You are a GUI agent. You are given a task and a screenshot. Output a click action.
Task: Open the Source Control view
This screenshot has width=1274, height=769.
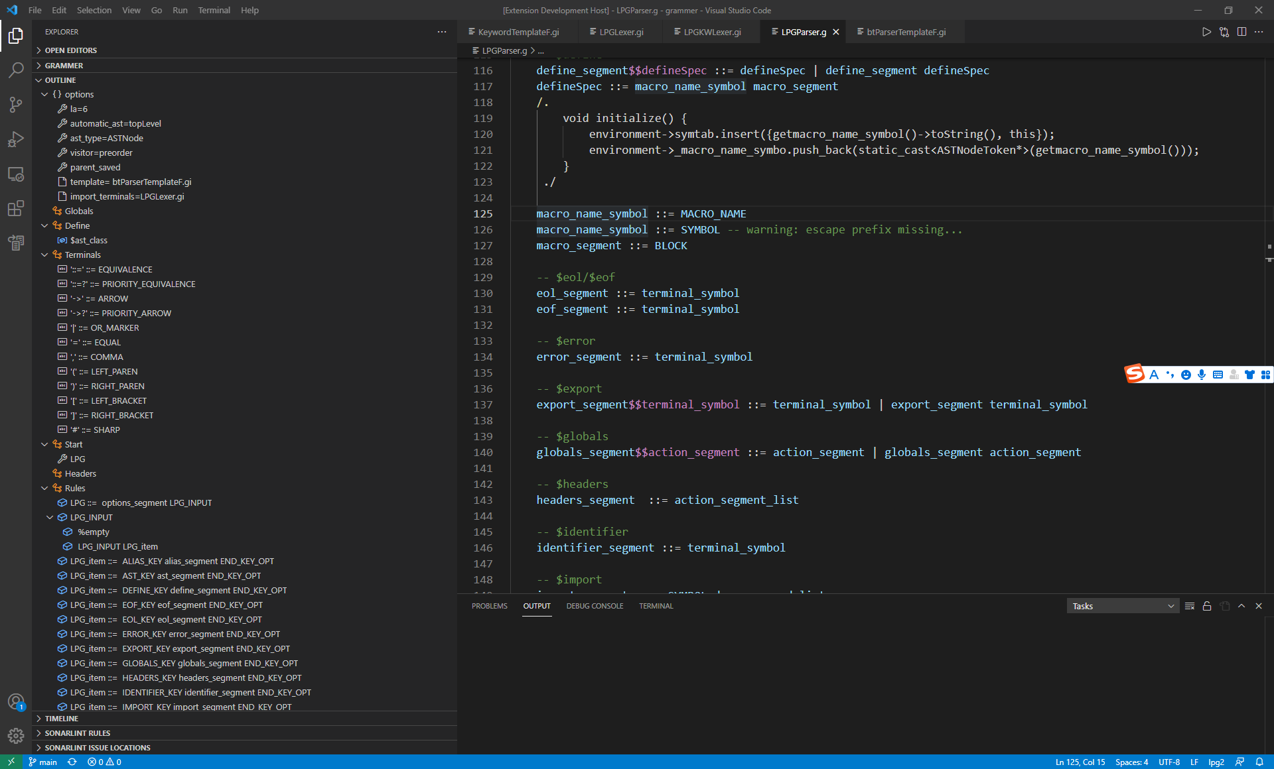coord(16,104)
